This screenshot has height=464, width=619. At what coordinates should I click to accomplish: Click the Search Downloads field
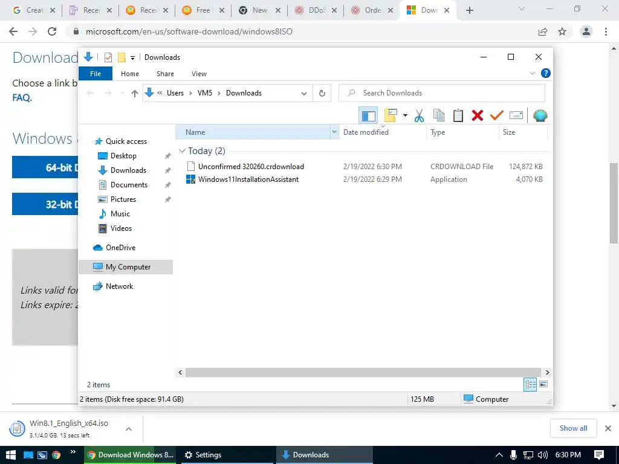tap(442, 93)
